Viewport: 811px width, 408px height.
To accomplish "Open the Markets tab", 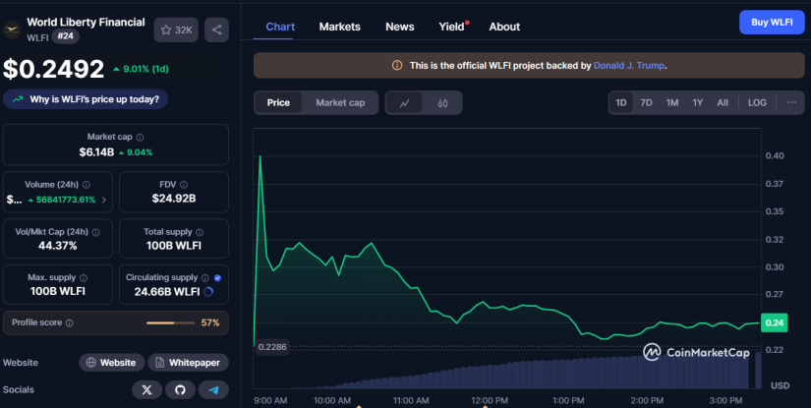I will pos(339,27).
